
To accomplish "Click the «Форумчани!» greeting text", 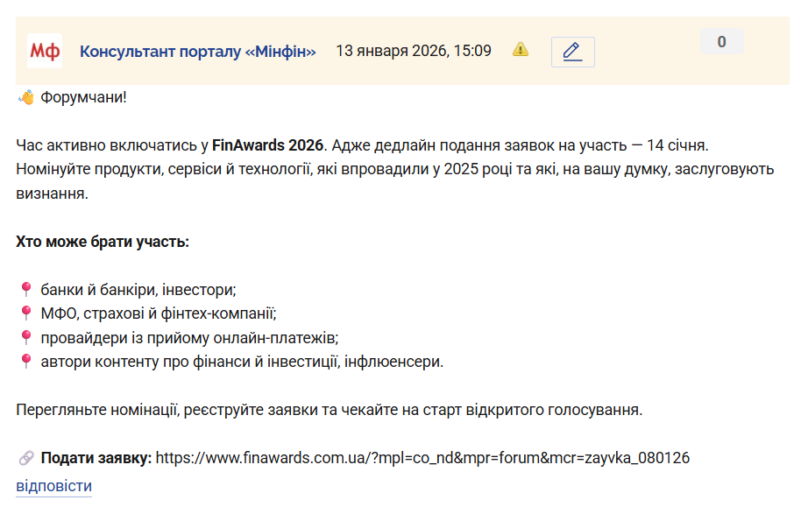I will click(83, 96).
